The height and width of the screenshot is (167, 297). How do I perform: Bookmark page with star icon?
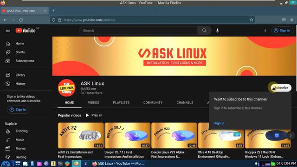[x=251, y=20]
